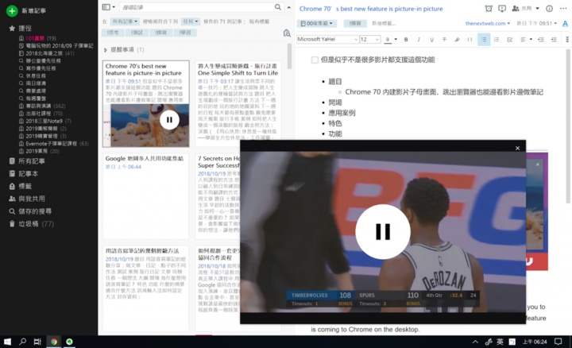Screen dimensions: 572x348
Task: Filter notes by the !學習 tag
Action: [185, 33]
